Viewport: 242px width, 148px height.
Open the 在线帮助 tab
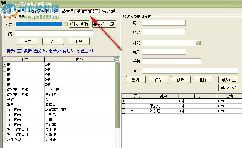(108, 11)
